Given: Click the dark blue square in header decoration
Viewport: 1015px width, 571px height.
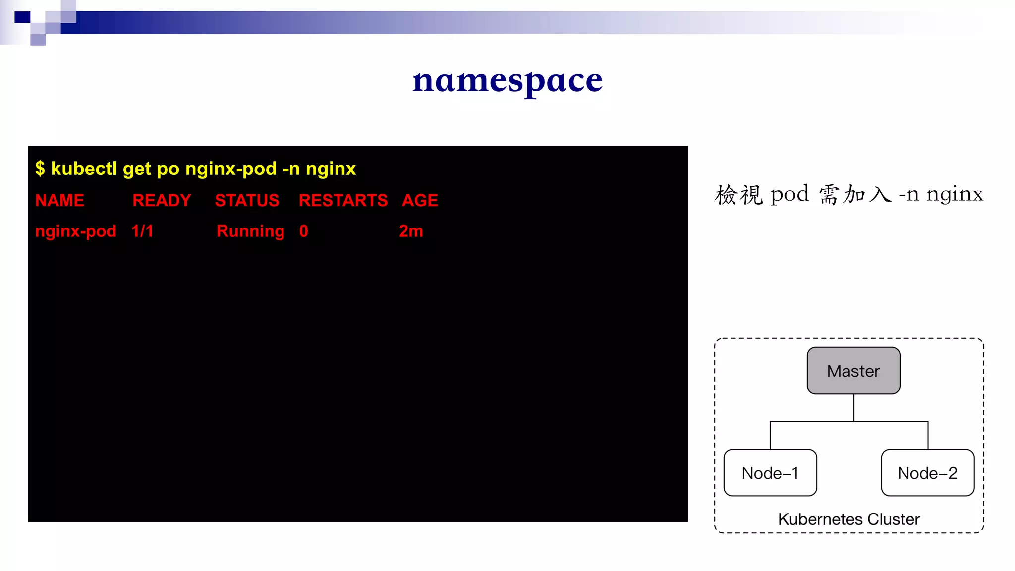Looking at the screenshot, I should pos(22,17).
